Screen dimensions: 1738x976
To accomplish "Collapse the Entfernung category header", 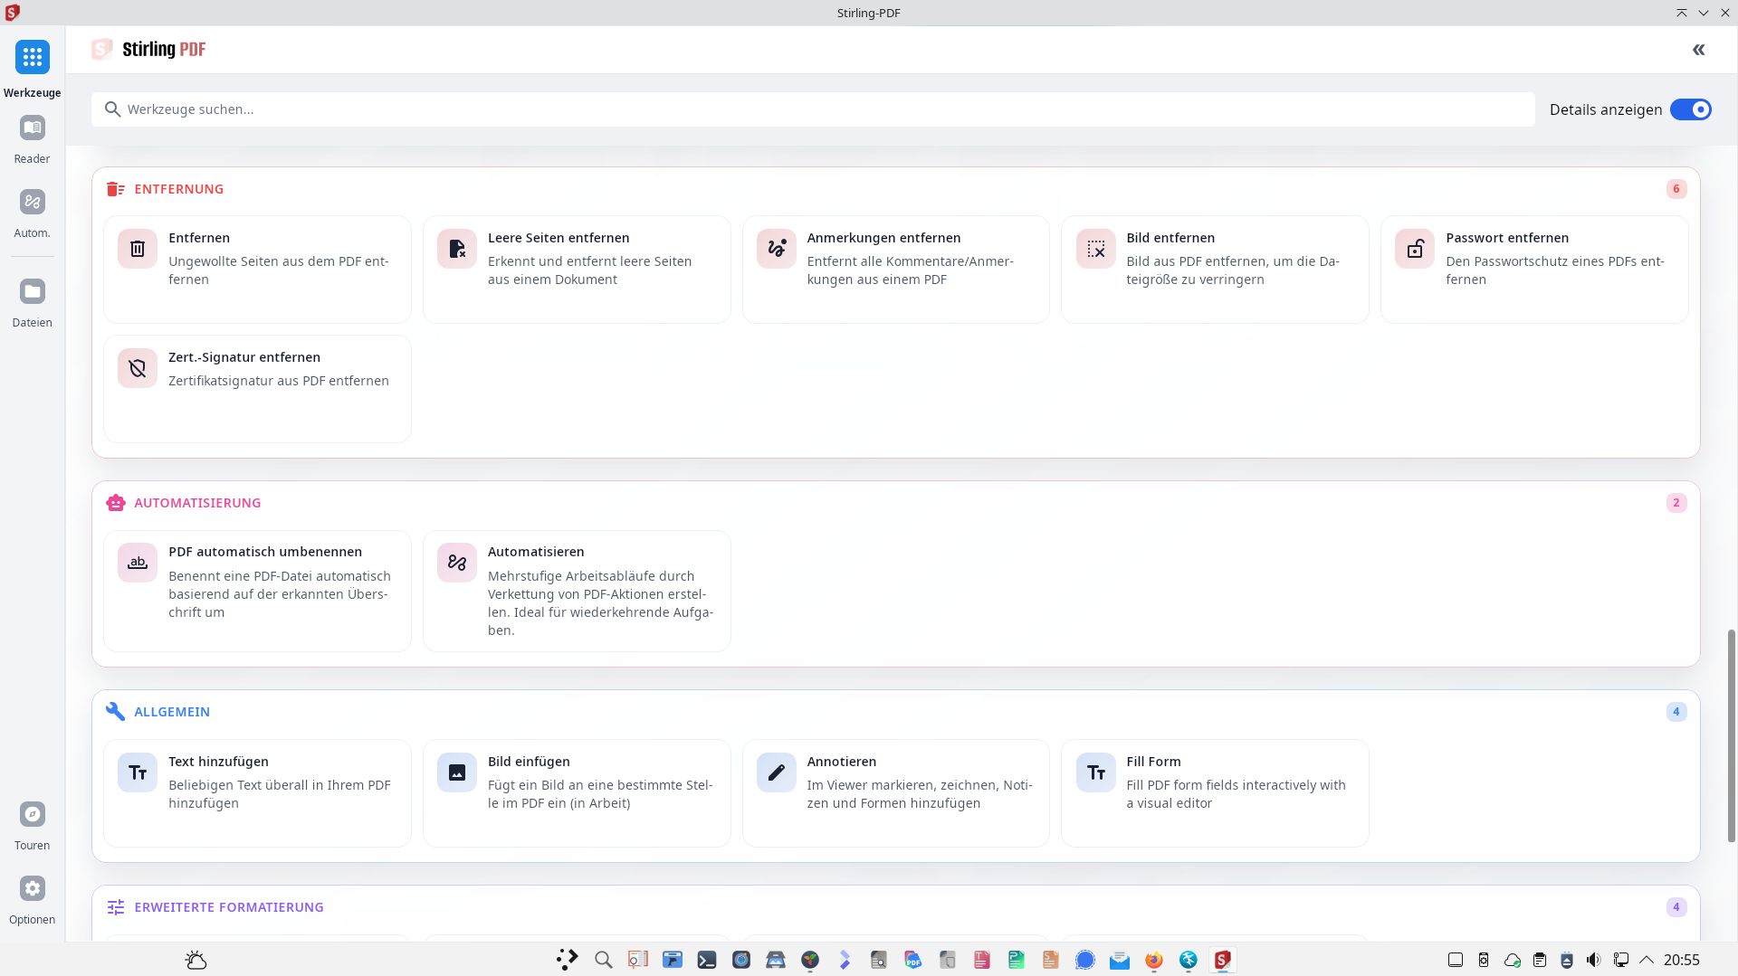I will [179, 189].
